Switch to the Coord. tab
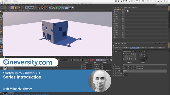Screen dimensions: 170x95 pyautogui.click(x=126, y=48)
